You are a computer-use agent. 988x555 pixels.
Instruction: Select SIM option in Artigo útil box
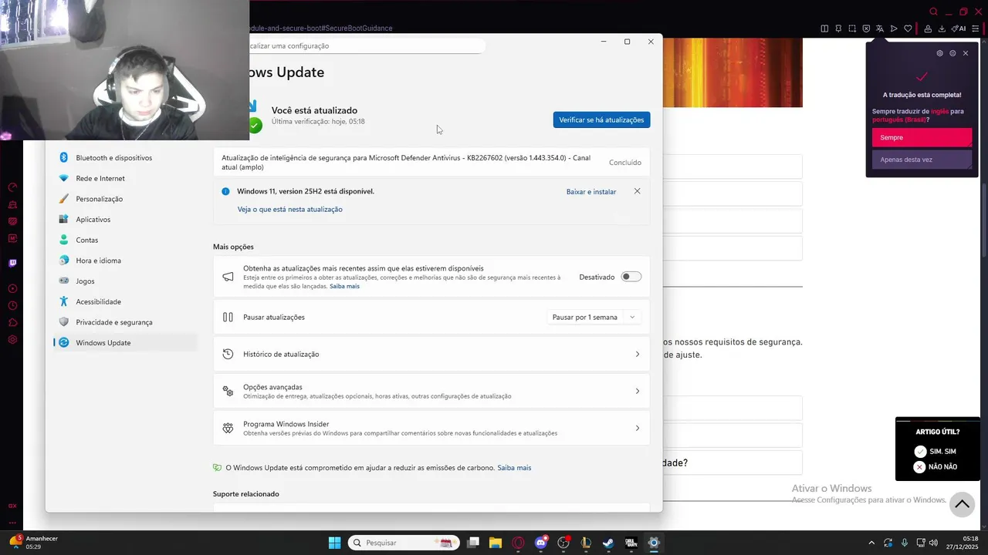pos(936,452)
